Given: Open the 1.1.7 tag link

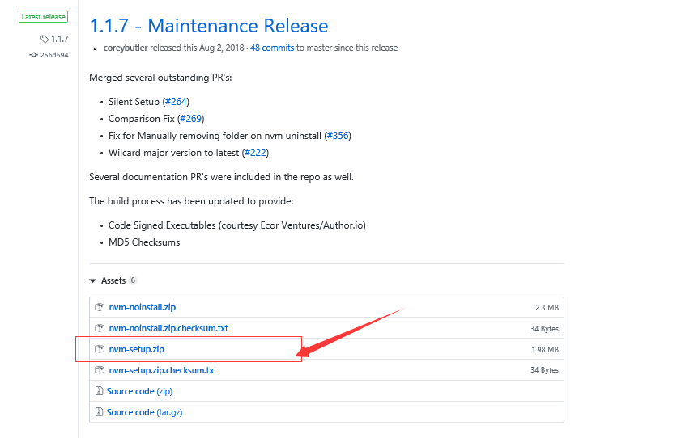Looking at the screenshot, I should [59, 39].
